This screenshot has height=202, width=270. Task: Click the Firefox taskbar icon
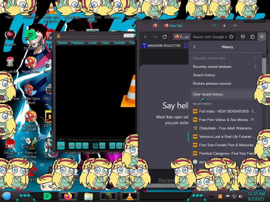coord(68,196)
